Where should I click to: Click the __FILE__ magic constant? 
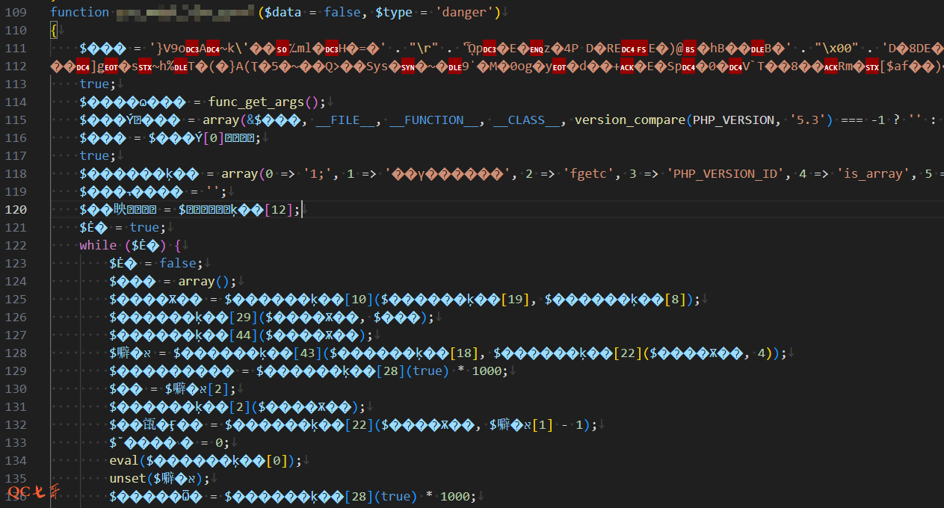click(x=345, y=120)
